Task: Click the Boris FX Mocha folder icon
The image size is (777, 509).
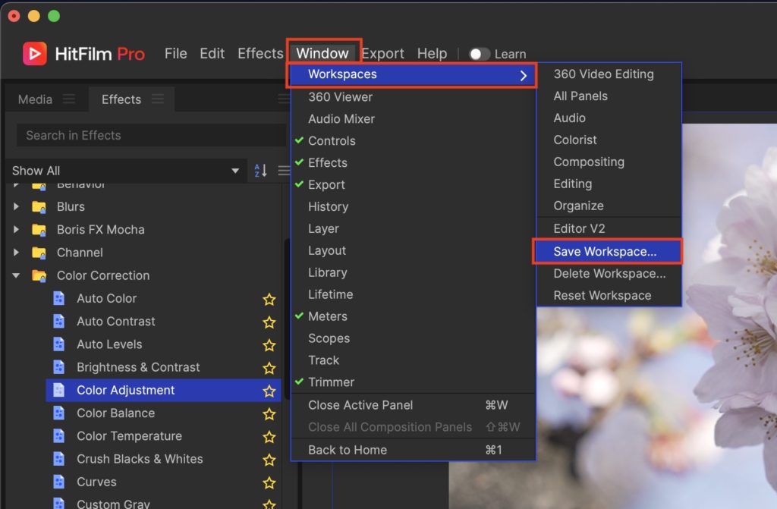Action: [x=39, y=230]
